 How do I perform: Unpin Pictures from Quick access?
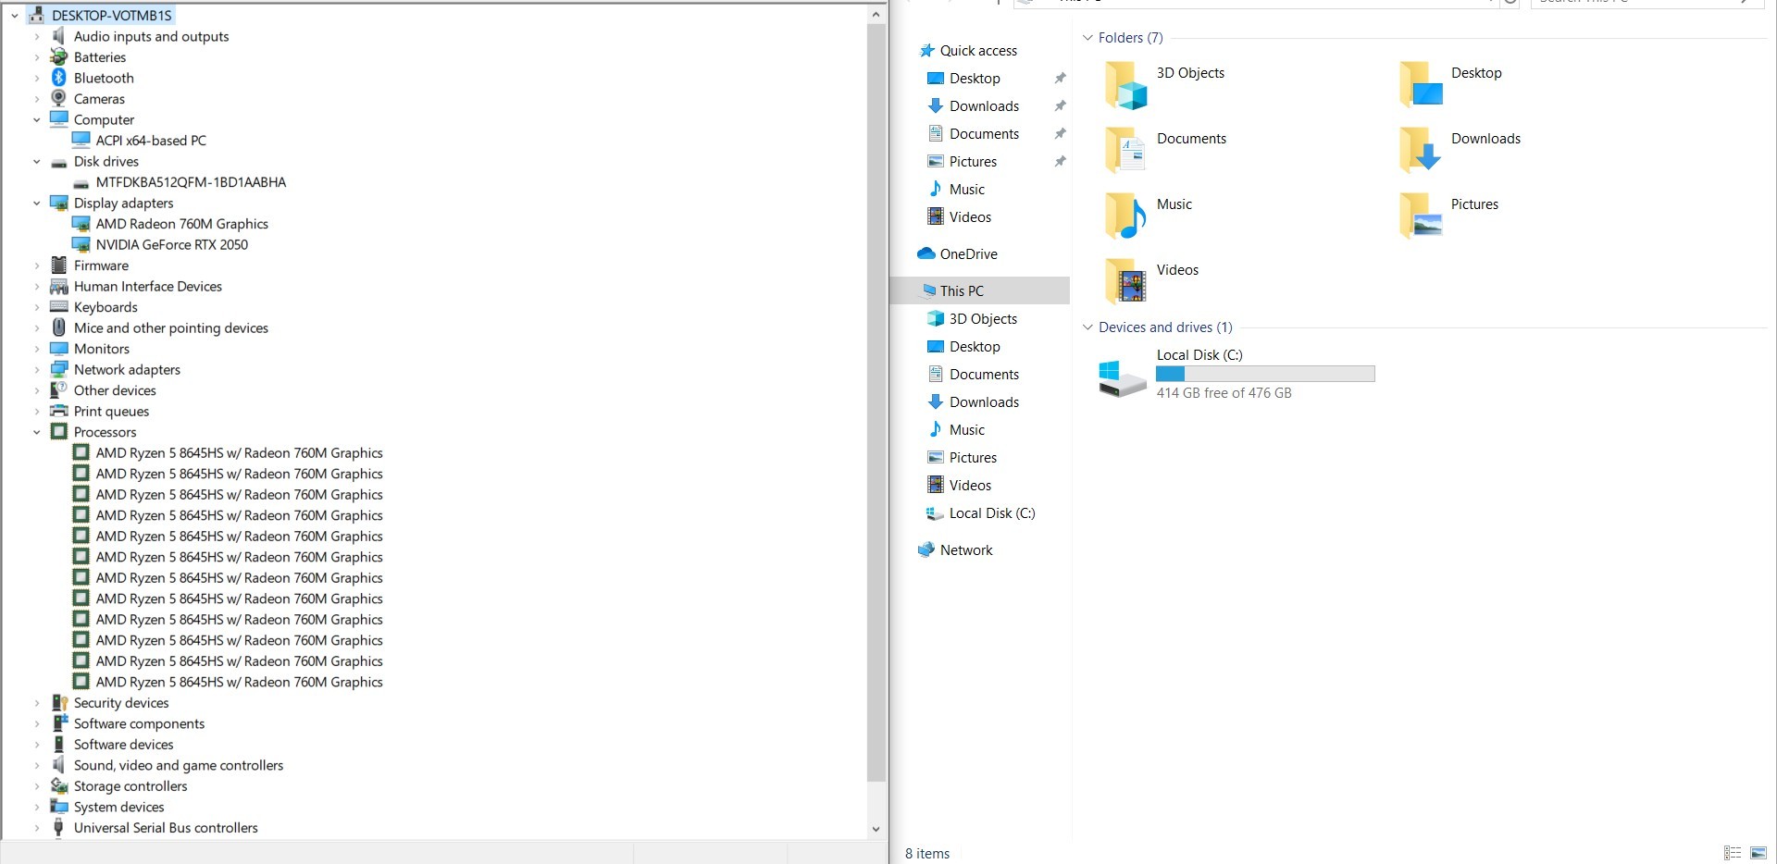point(1060,161)
